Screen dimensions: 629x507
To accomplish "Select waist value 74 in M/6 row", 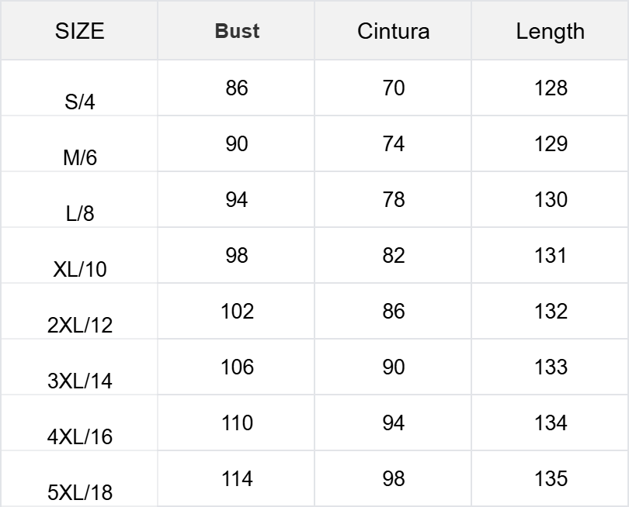I will (393, 143).
